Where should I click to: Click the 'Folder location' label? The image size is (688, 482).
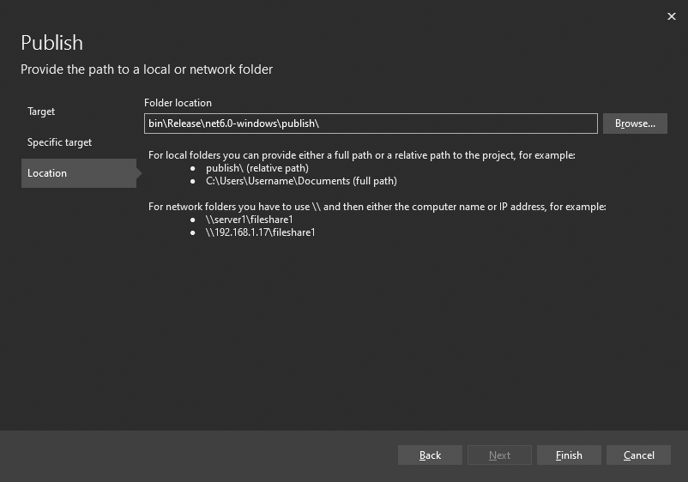point(178,103)
